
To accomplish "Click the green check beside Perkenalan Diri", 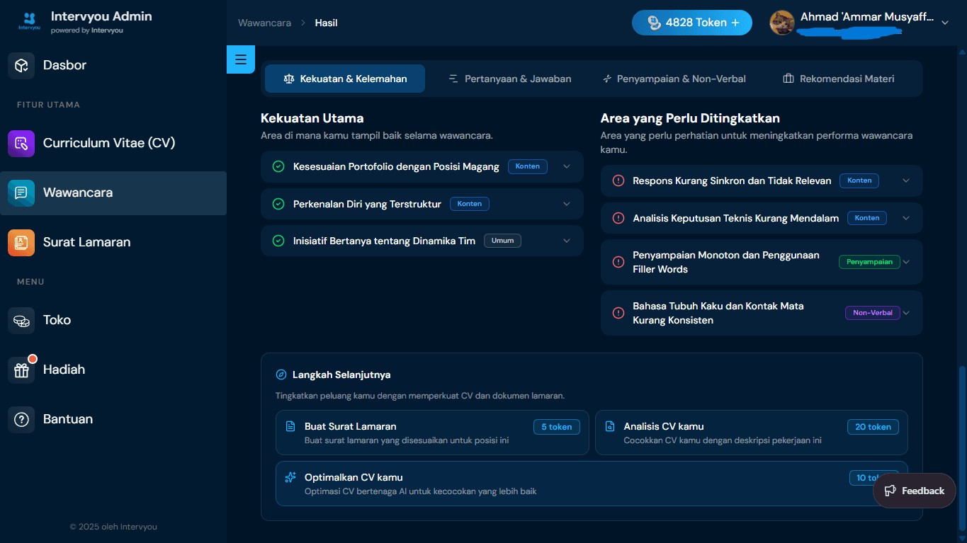I will tap(278, 204).
